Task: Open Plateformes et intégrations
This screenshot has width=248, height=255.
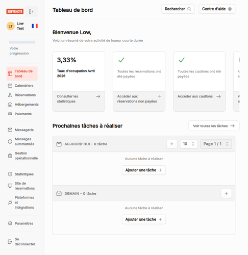Action: [22, 202]
